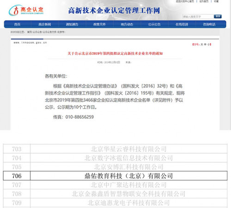Viewport: 231px width, 208px height.
Task: Click 首页 in the breadcrumb
Action: click(x=29, y=32)
